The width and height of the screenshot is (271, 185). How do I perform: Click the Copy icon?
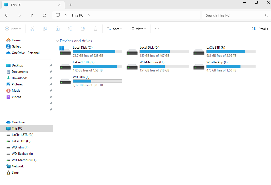(45, 29)
